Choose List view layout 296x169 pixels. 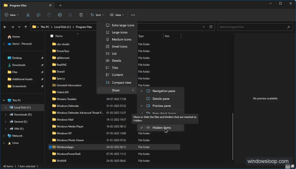(117, 54)
